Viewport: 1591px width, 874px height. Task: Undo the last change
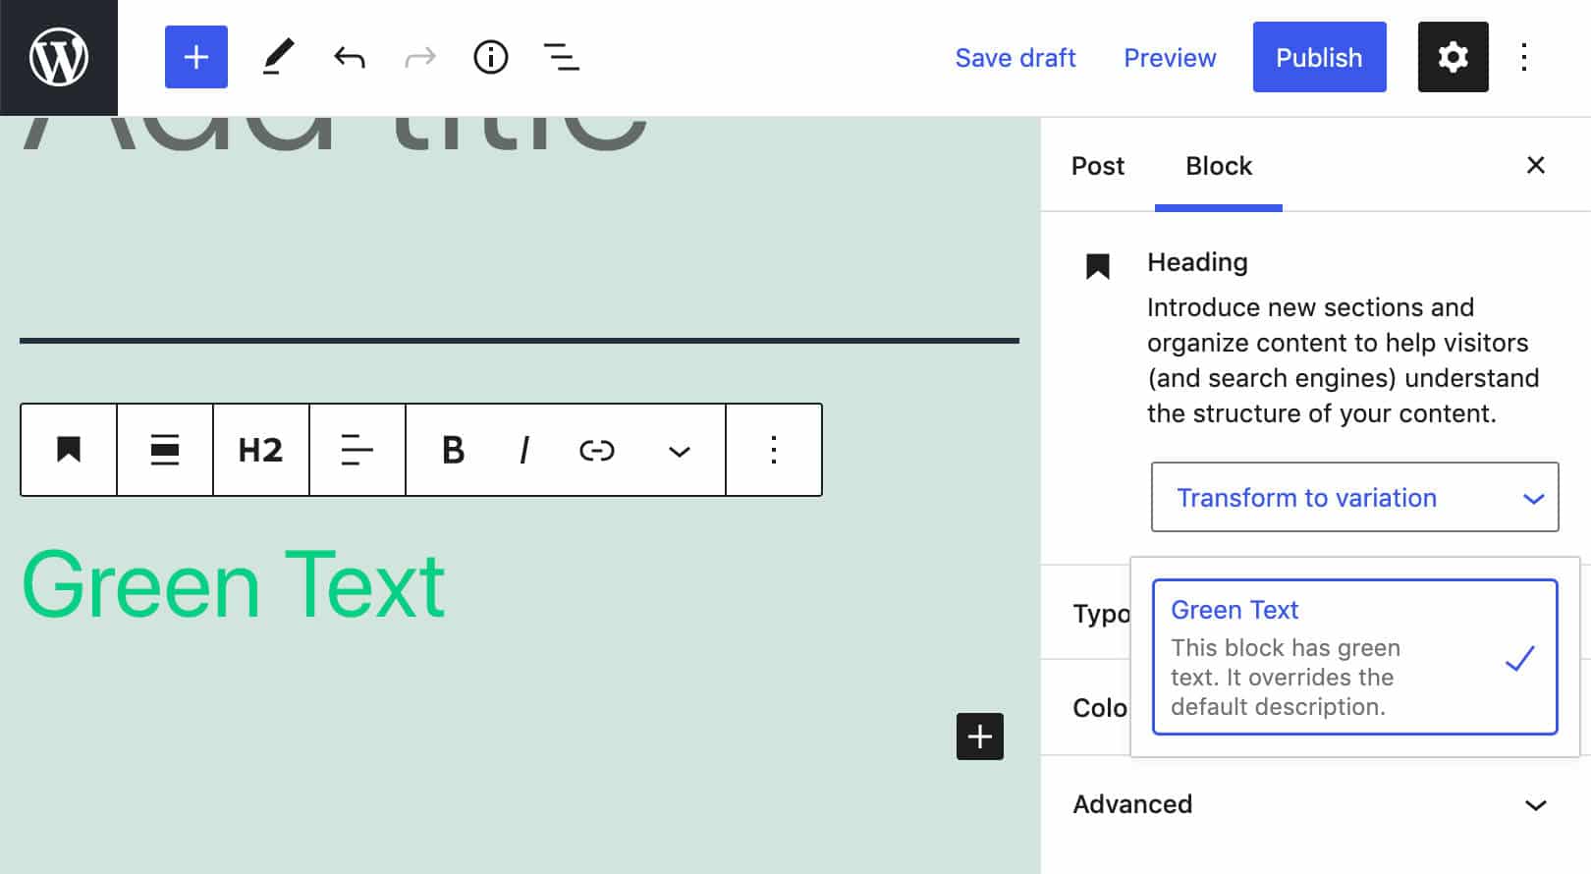click(349, 57)
